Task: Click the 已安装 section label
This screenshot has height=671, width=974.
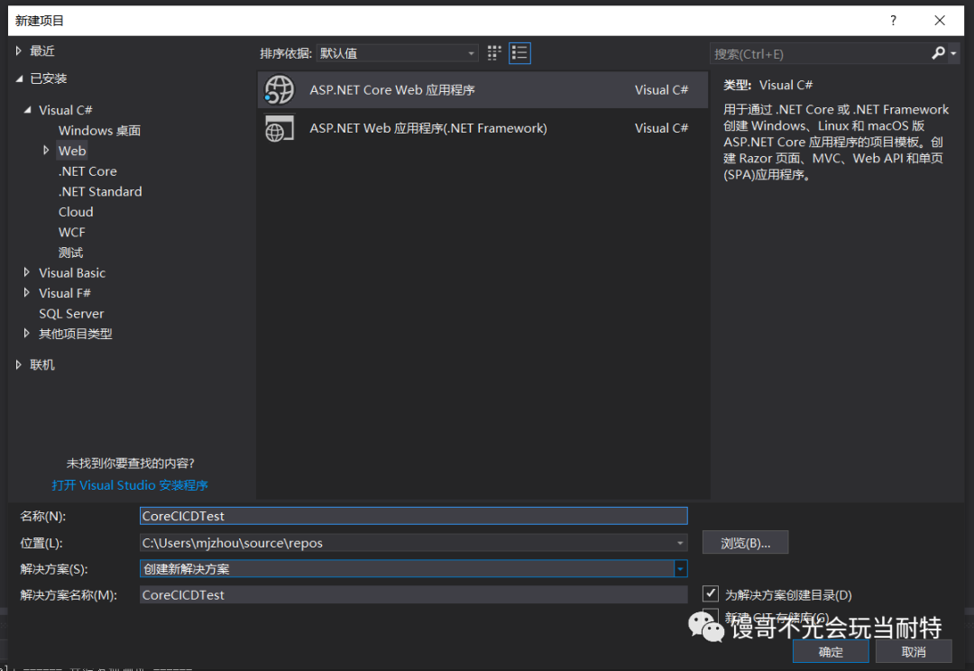Action: click(49, 78)
